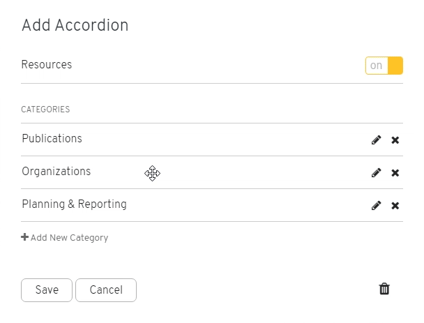424x323 pixels.
Task: Select the Publications category row
Action: coord(212,140)
